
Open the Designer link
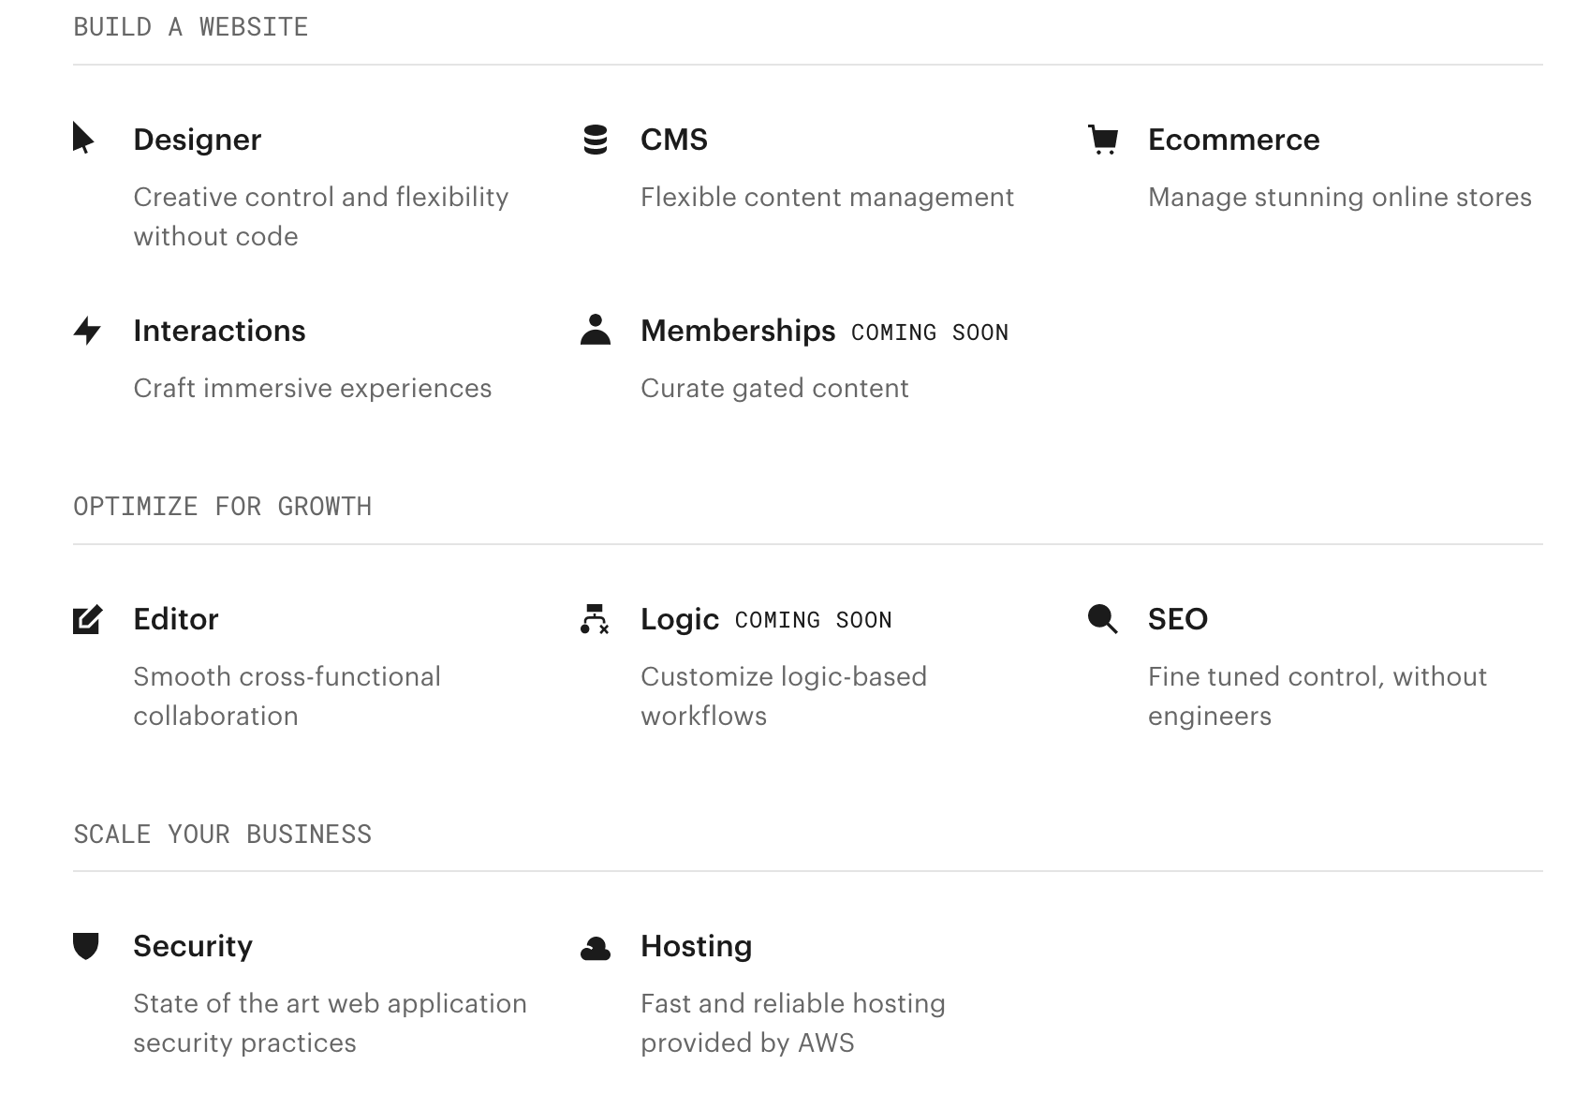point(197,140)
